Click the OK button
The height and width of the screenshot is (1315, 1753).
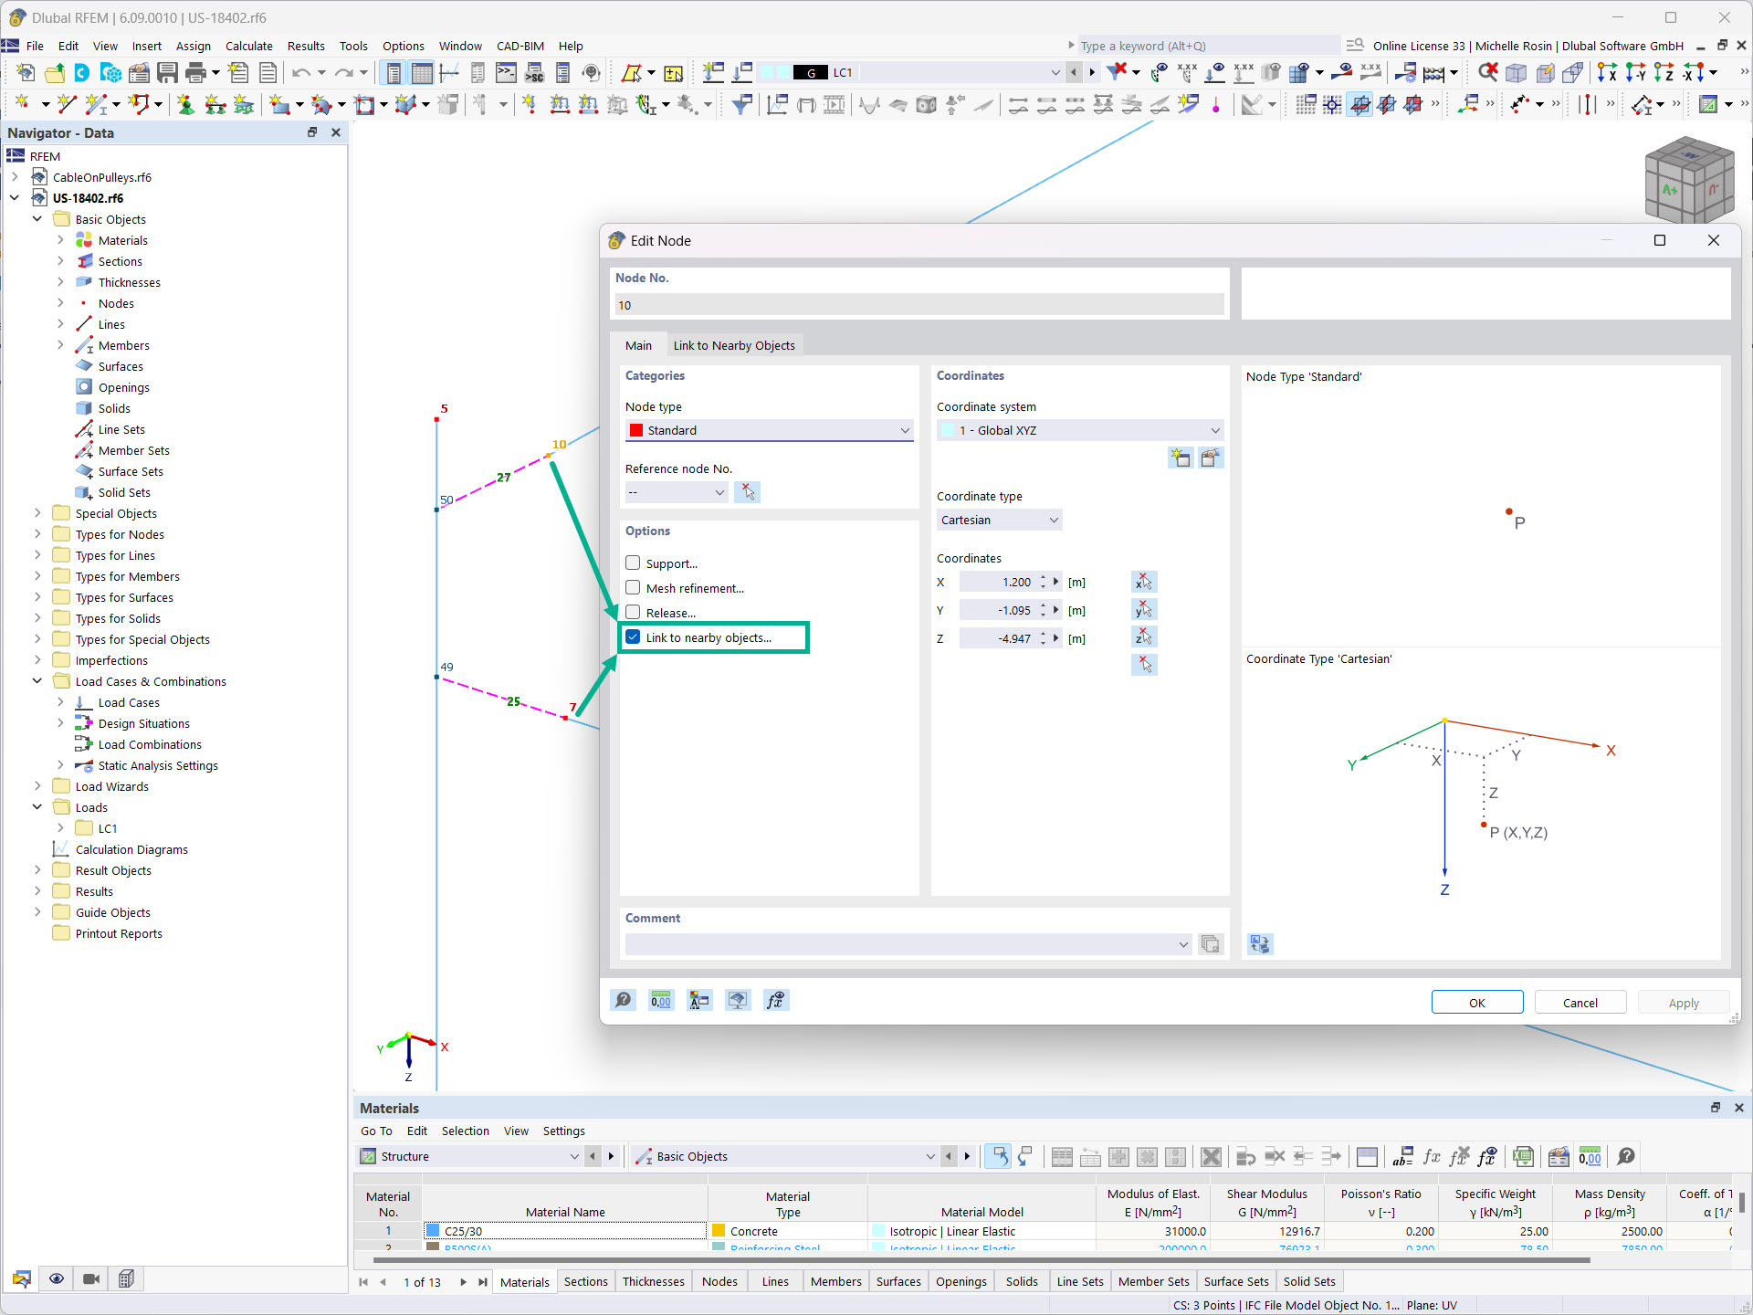pyautogui.click(x=1476, y=1003)
